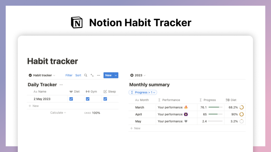This screenshot has height=152, width=271.
Task: Click the Daily Tracker heading
Action: tap(42, 85)
